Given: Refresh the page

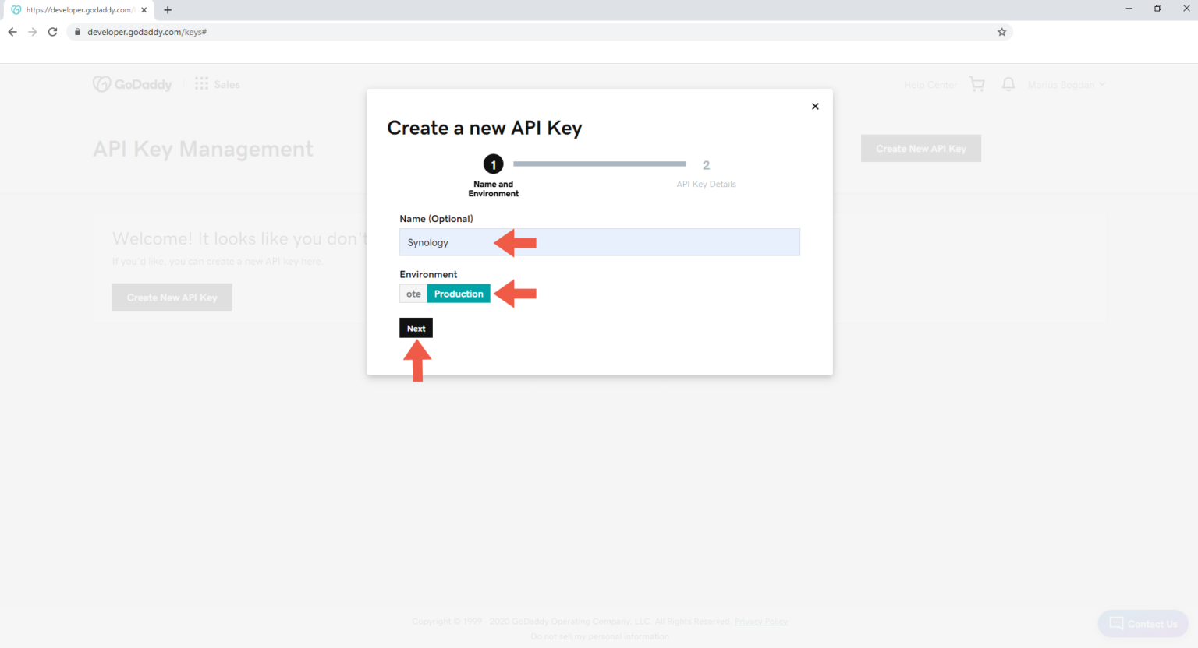Looking at the screenshot, I should [x=52, y=32].
